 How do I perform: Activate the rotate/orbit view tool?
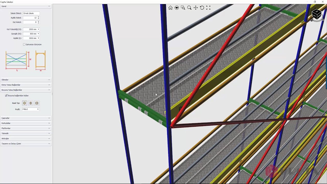tap(202, 8)
